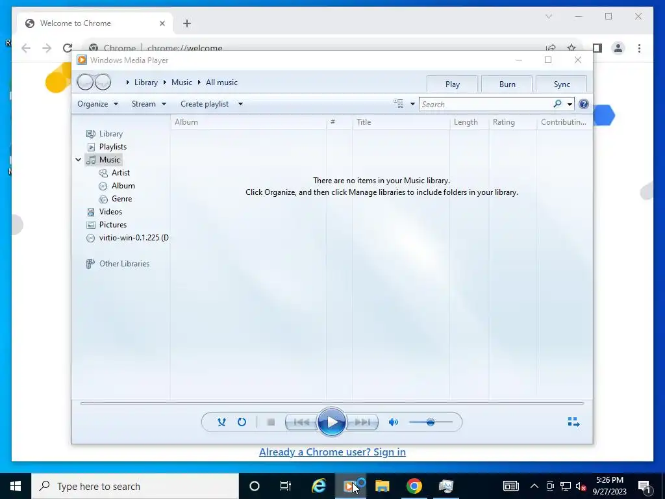This screenshot has height=499, width=665.
Task: Click the Previous track button
Action: point(301,422)
